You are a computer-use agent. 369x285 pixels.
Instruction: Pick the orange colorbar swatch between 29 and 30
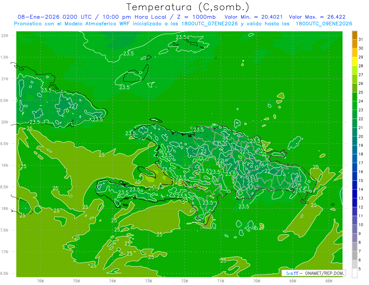point(355,53)
